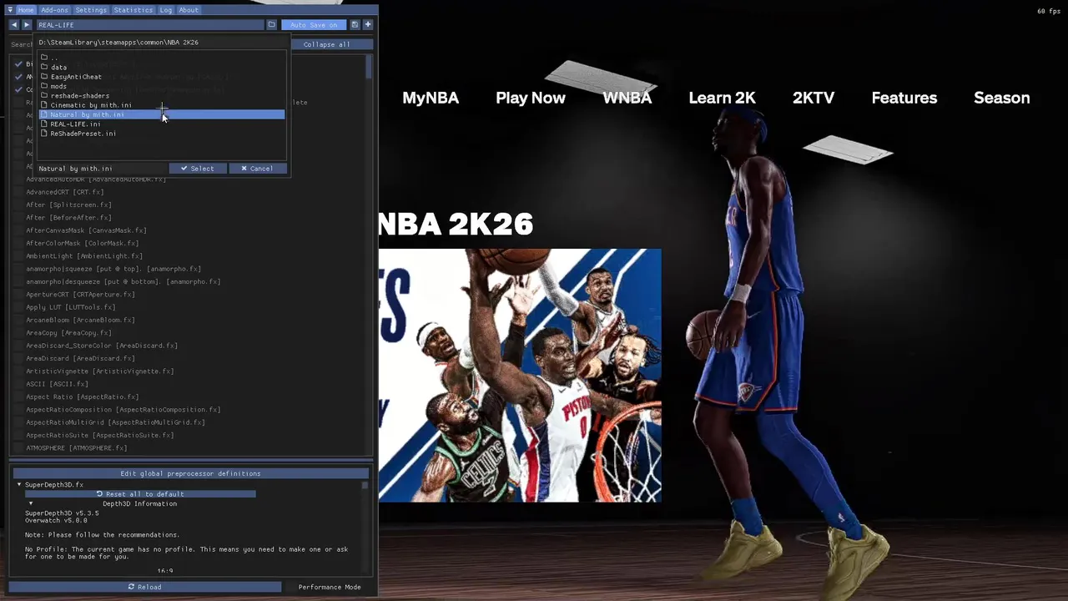
Task: Click 'After [BeforeAfter.fx]' effect row
Action: point(68,218)
